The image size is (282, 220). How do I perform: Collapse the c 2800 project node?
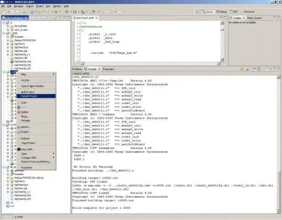click(4, 33)
